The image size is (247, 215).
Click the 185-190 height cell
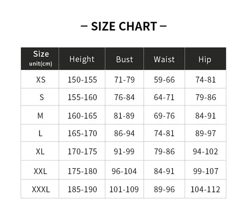click(82, 189)
